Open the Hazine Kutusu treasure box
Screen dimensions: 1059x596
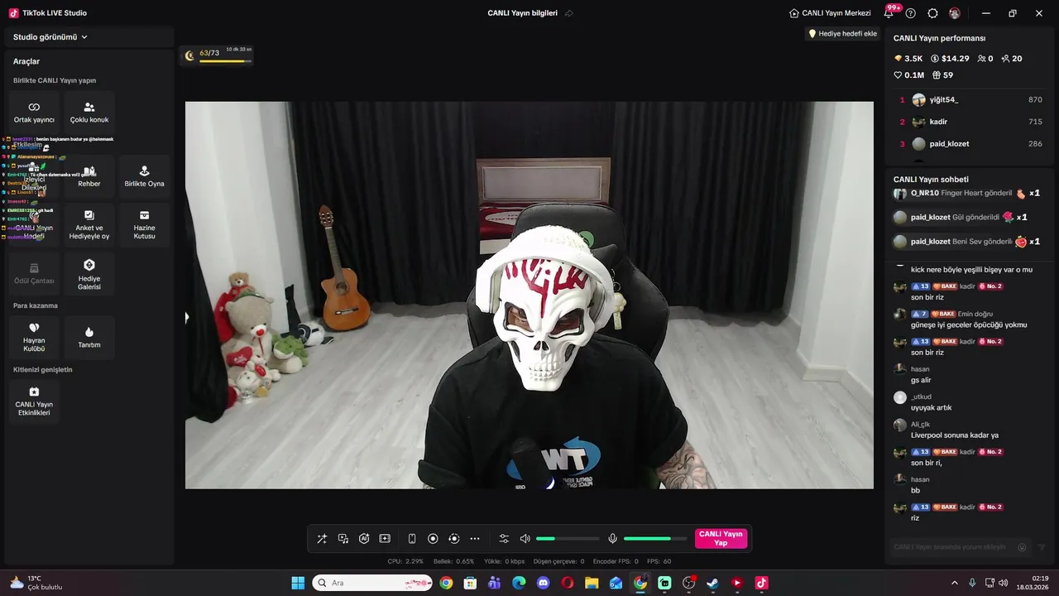point(145,223)
